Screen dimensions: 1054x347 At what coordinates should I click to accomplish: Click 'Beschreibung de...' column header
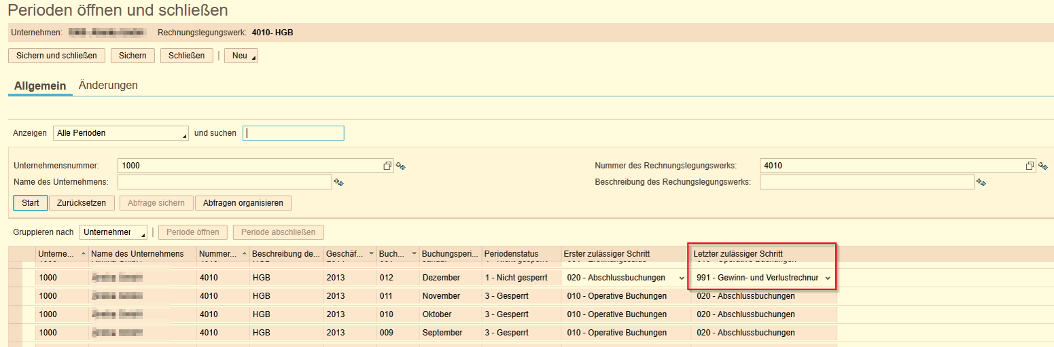[286, 254]
